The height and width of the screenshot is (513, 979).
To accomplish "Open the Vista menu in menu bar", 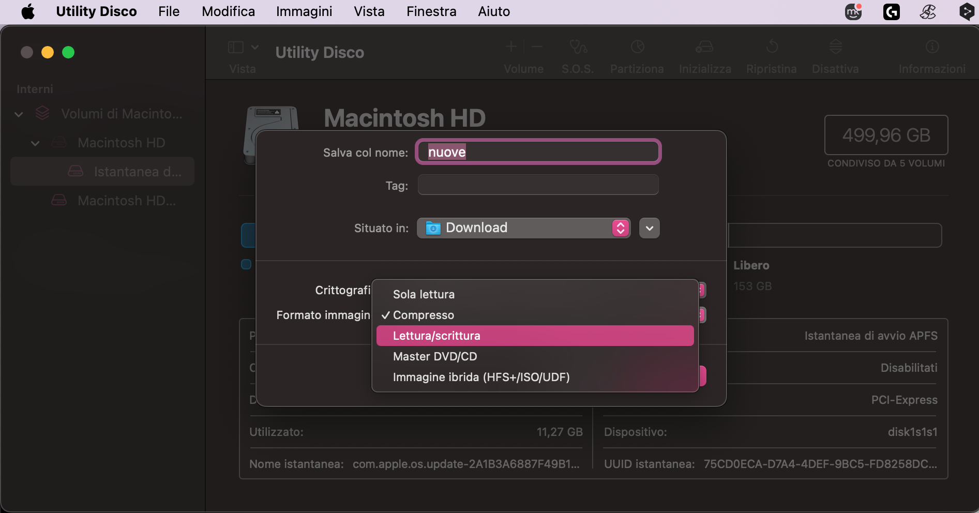I will [x=369, y=11].
